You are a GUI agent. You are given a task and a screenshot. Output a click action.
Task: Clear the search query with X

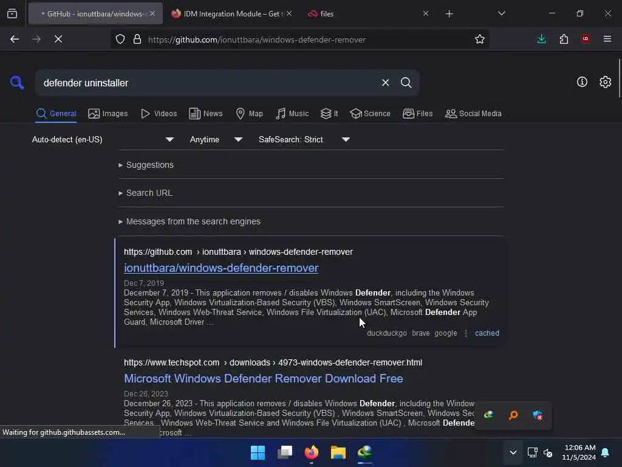coord(385,83)
